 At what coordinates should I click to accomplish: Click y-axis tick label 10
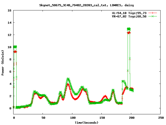[9, 47]
